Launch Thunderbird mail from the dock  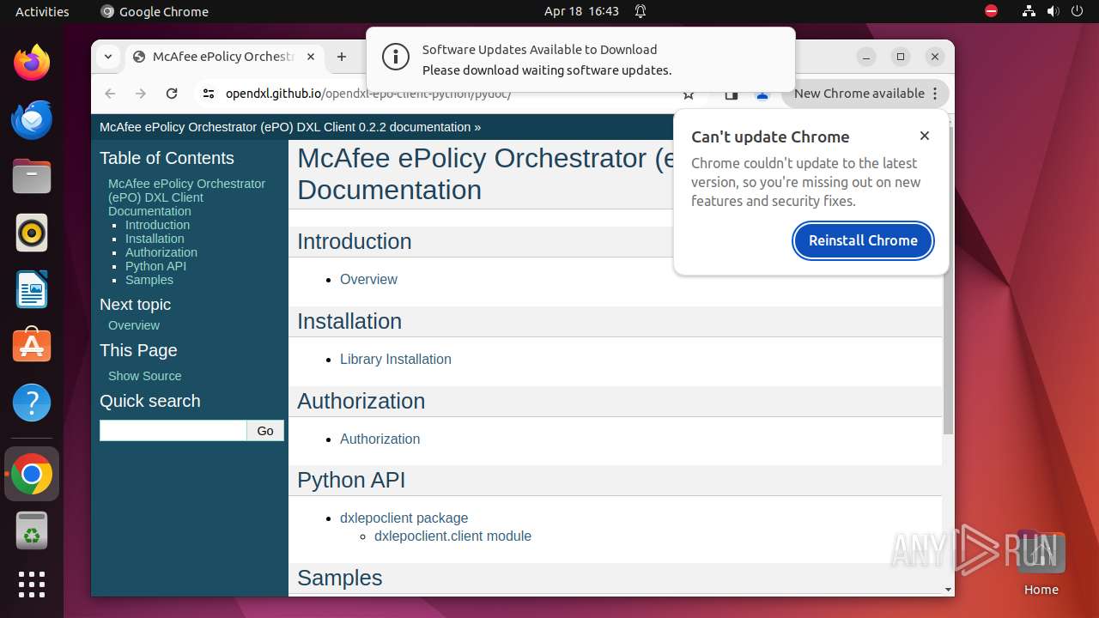pyautogui.click(x=32, y=119)
